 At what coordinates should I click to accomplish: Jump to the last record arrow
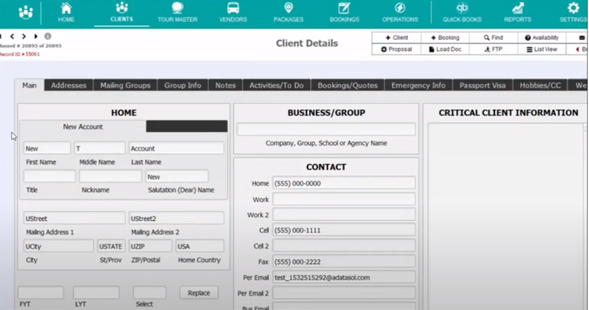[x=36, y=37]
